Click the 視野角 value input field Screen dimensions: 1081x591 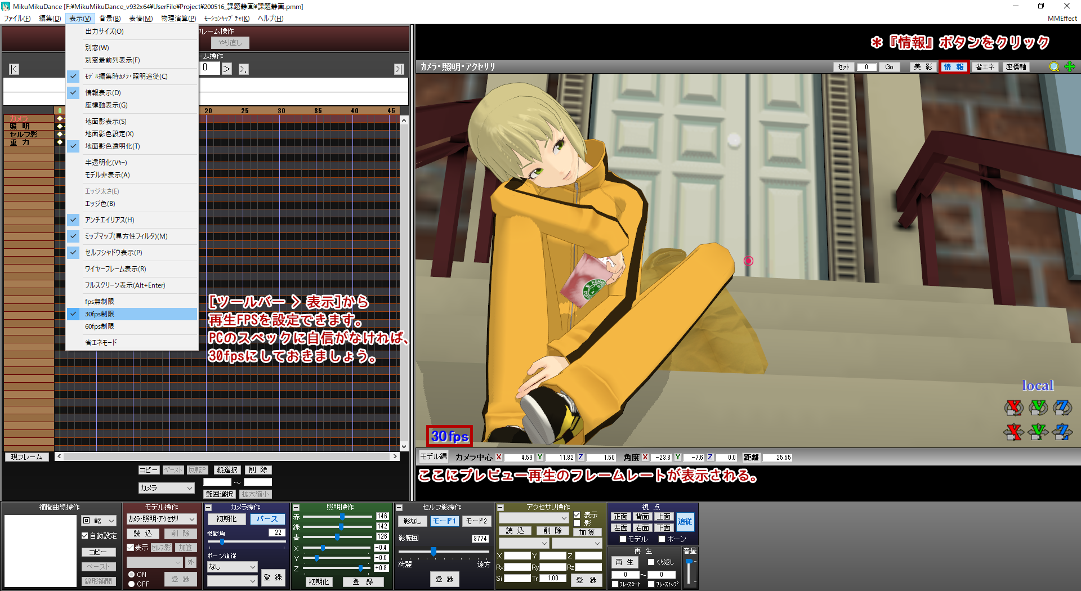coord(276,532)
